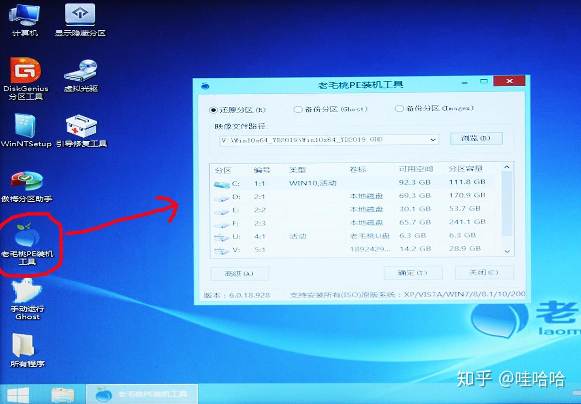This screenshot has width=581, height=404.
Task: Expand the 映像文件路径 dropdown list
Action: 433,140
